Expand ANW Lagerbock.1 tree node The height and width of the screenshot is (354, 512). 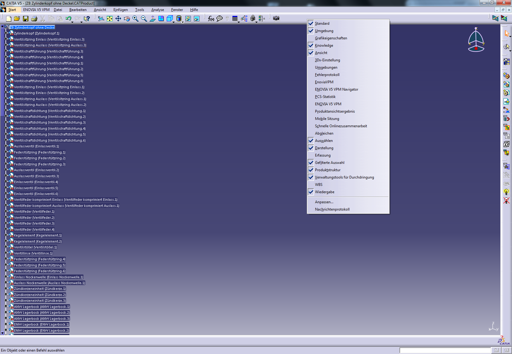(x=6, y=306)
